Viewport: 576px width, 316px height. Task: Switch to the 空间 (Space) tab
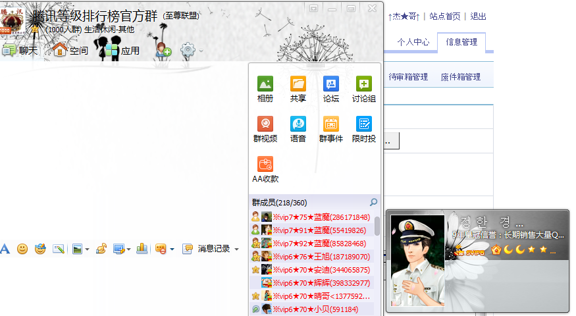pos(70,50)
